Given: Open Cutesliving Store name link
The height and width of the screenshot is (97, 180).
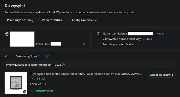Looking at the screenshot, I should pyautogui.click(x=26, y=56).
